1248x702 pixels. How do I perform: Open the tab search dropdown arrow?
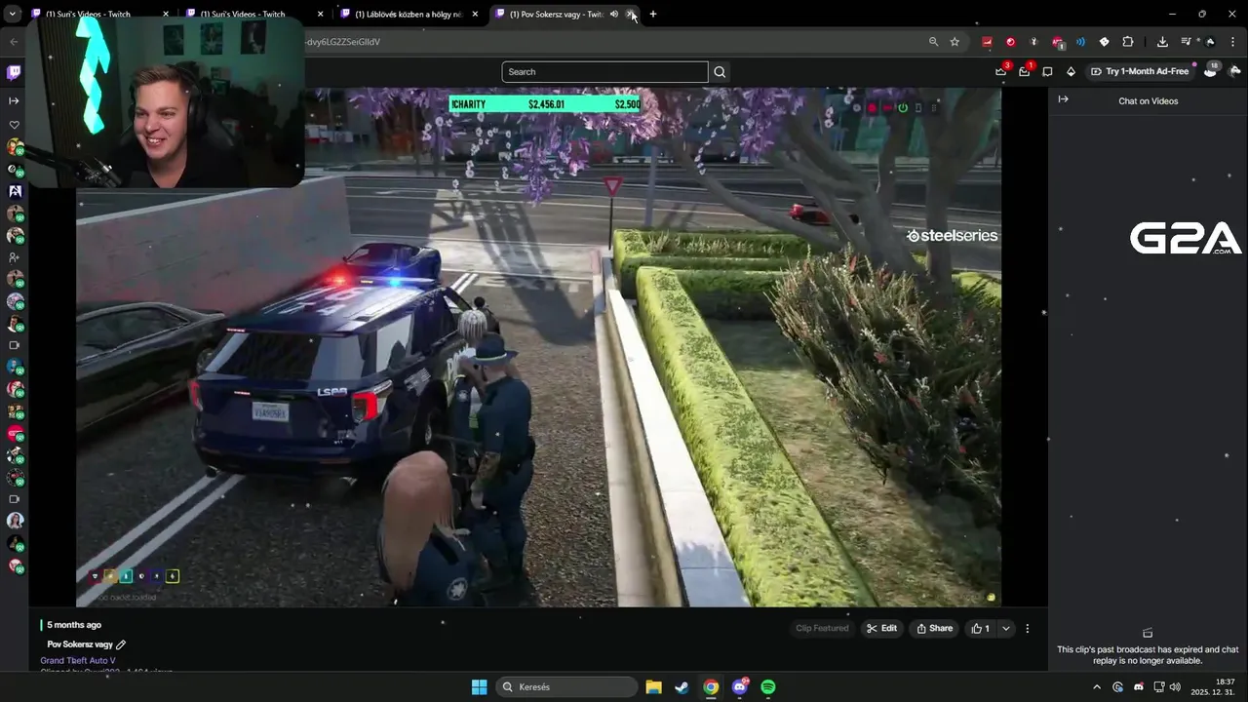click(12, 14)
